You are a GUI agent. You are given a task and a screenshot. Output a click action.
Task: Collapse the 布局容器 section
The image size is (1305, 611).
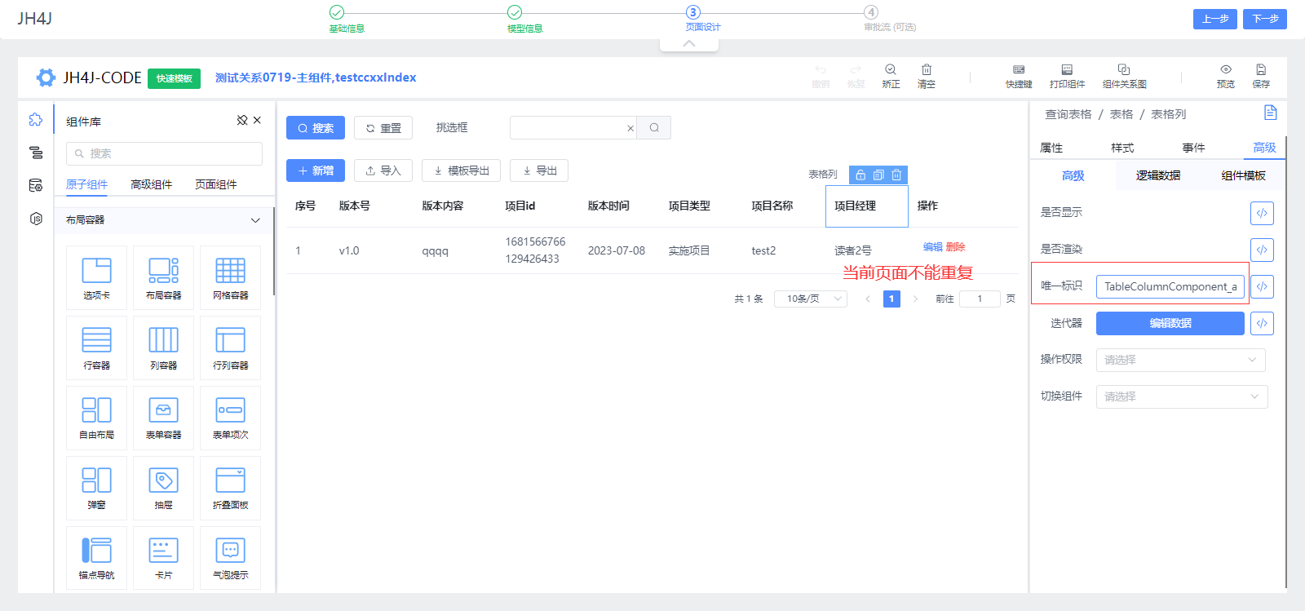255,220
